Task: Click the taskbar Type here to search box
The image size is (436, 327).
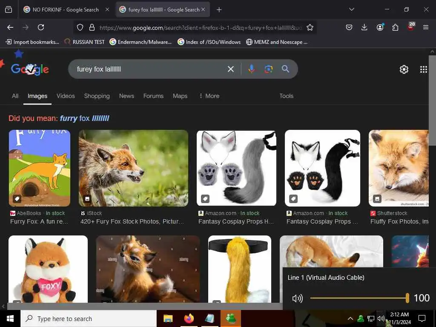Action: coord(89,318)
